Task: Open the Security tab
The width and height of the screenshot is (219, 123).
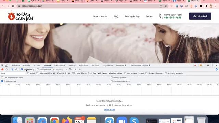Action: [95, 65]
